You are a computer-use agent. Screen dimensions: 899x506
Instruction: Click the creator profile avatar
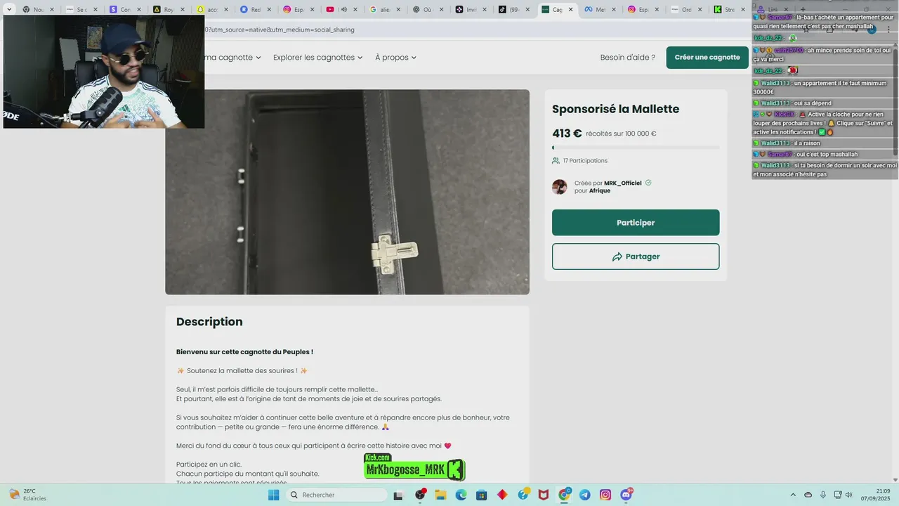(x=559, y=187)
